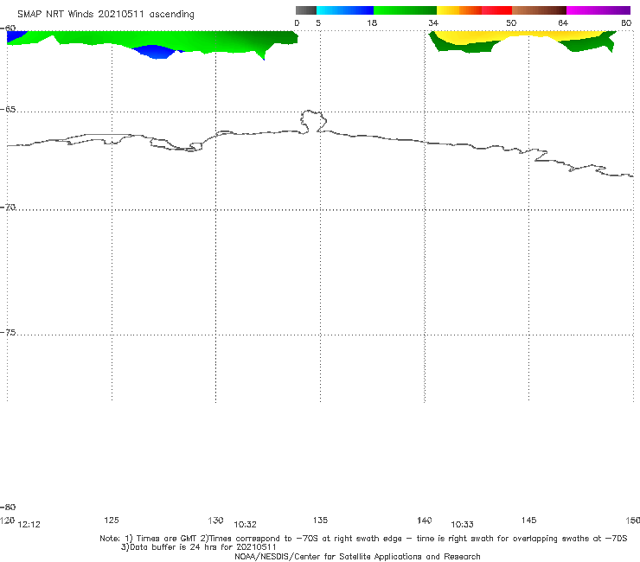The image size is (640, 562).
Task: Click the NOAA/NESDIS credit line
Action: click(x=357, y=557)
